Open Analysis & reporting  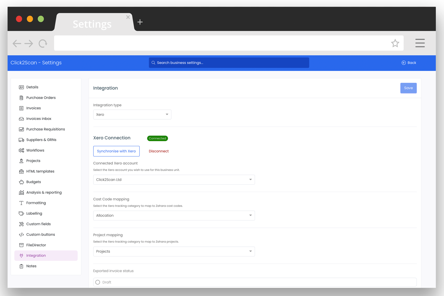point(44,192)
